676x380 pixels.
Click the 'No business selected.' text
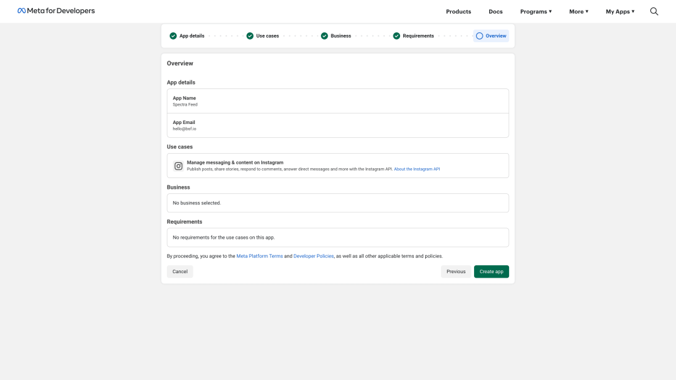click(197, 203)
